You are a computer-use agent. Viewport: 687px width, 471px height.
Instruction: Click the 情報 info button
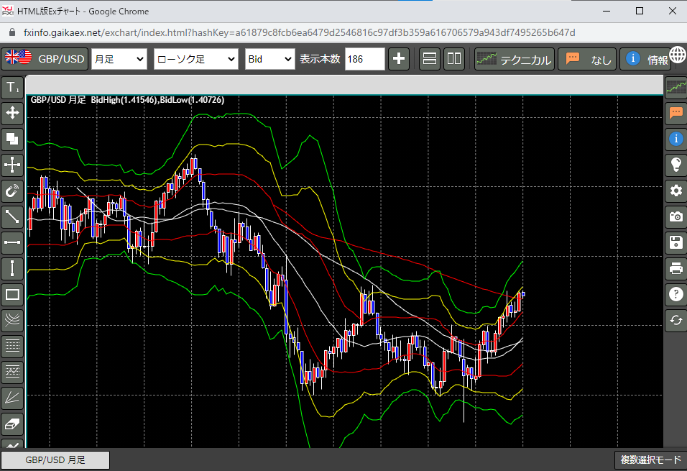[x=645, y=59]
